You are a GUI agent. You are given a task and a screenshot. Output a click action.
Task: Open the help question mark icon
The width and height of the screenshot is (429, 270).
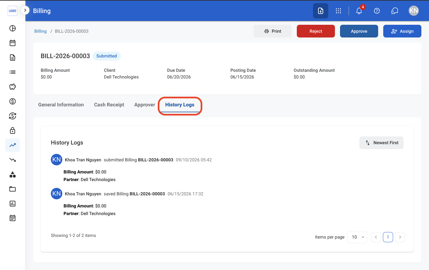pyautogui.click(x=377, y=11)
